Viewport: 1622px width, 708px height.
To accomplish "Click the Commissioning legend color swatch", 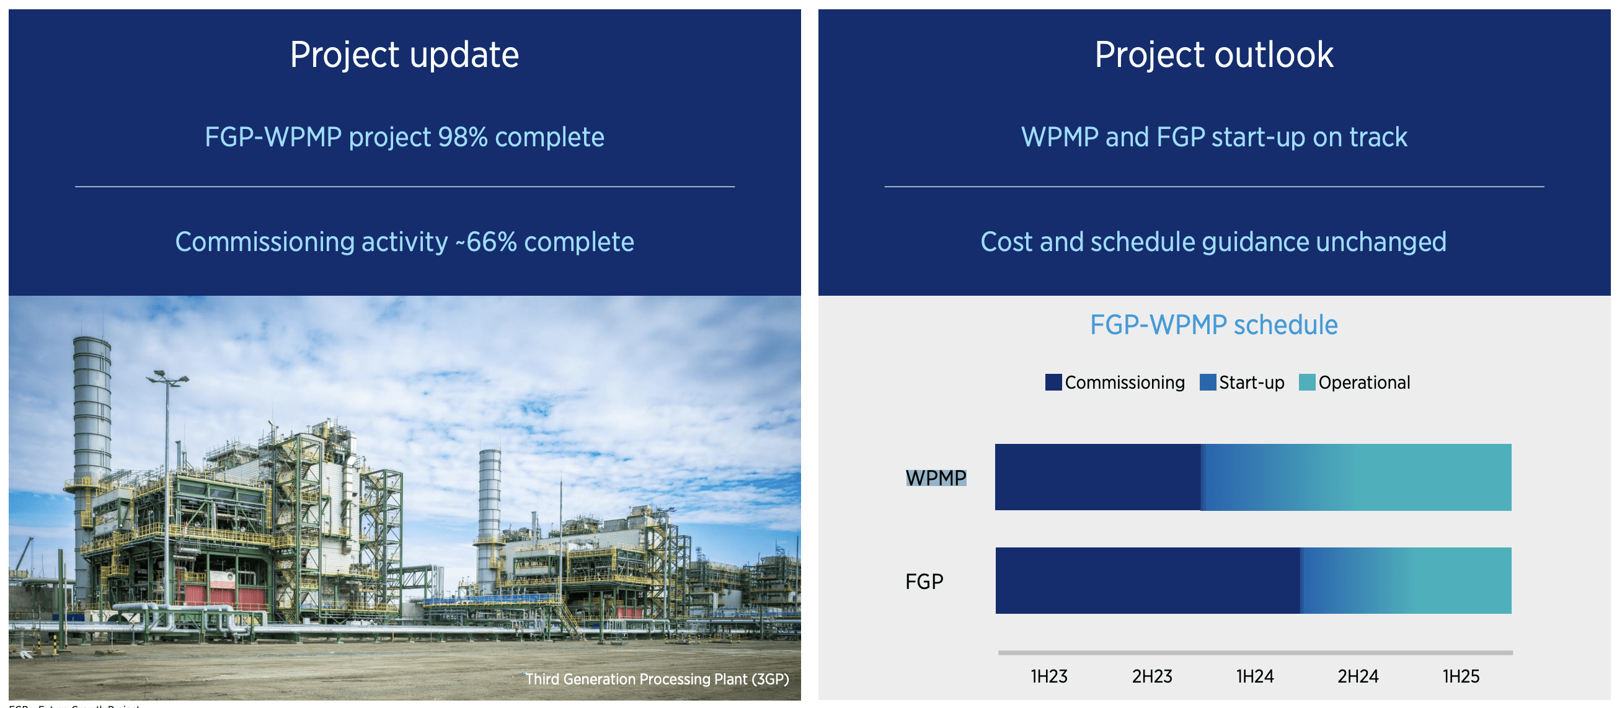I will [x=1053, y=382].
